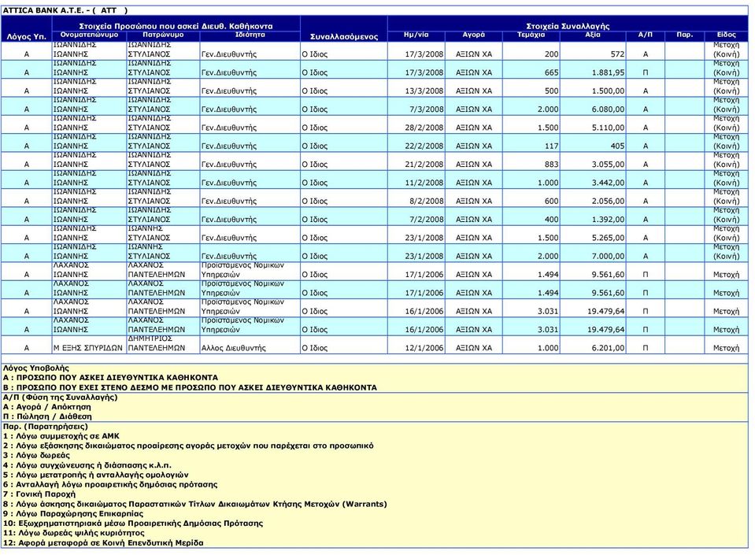Click legend line 'Π : Πώληση / Διάθεση'
The height and width of the screenshot is (555, 755).
pos(47,416)
